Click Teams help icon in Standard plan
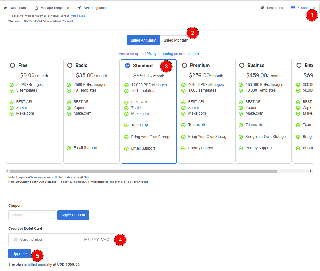This screenshot has height=271, width=320. click(147, 125)
